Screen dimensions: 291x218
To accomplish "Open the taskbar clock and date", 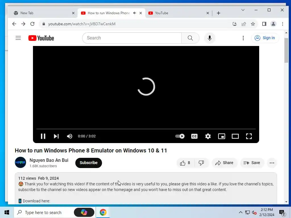I will 267,212.
